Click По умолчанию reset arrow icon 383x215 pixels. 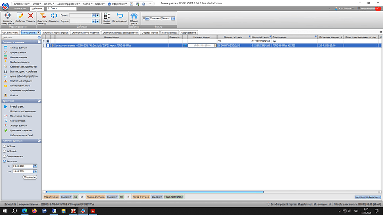[x=120, y=16]
